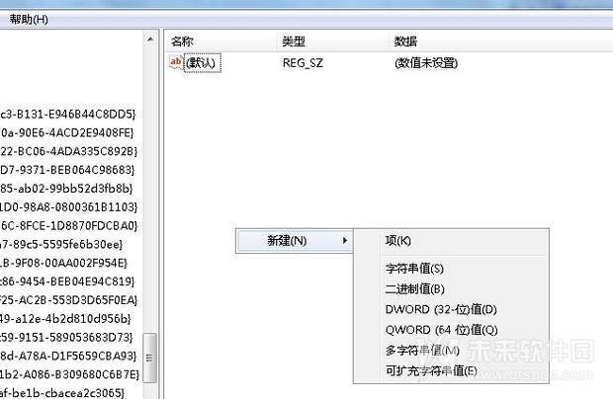613x399 pixels.
Task: Choose 二进制值(B) from the submenu
Action: (451, 289)
